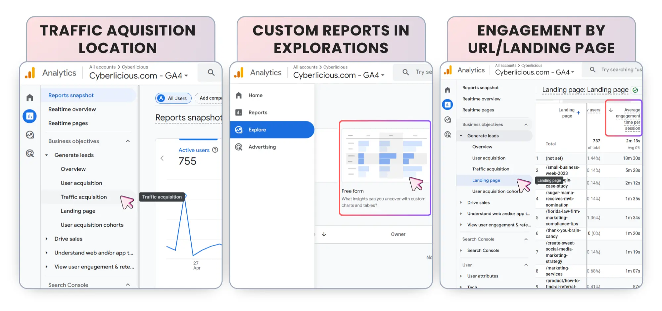Click the Home house icon in middle menu
Image resolution: width=662 pixels, height=311 pixels.
239,95
